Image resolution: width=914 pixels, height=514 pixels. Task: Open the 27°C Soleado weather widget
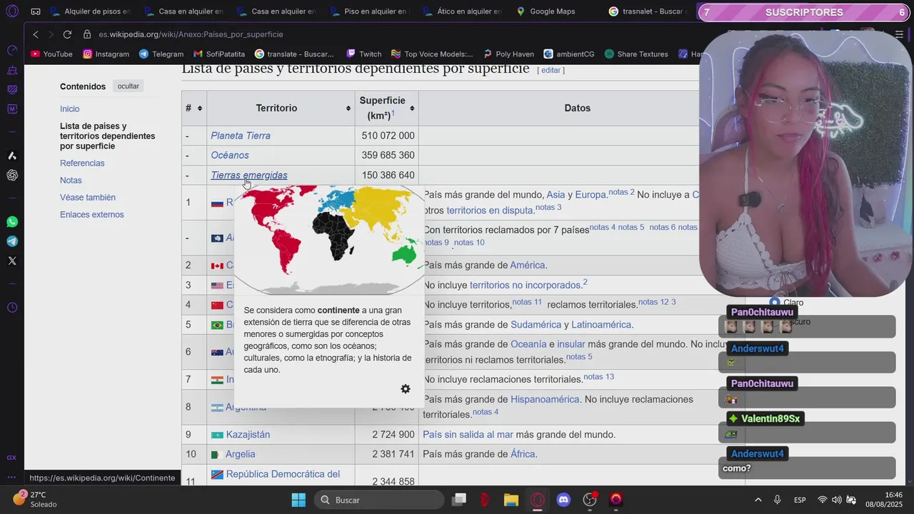click(x=35, y=499)
